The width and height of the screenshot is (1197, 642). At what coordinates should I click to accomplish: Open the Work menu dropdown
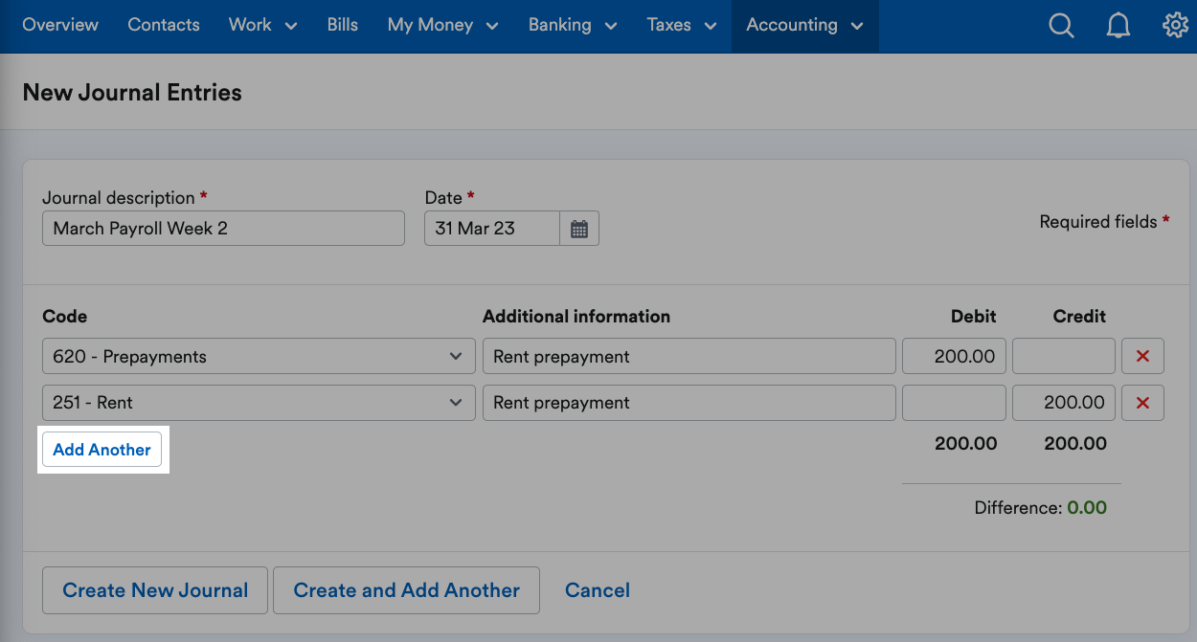tap(262, 26)
